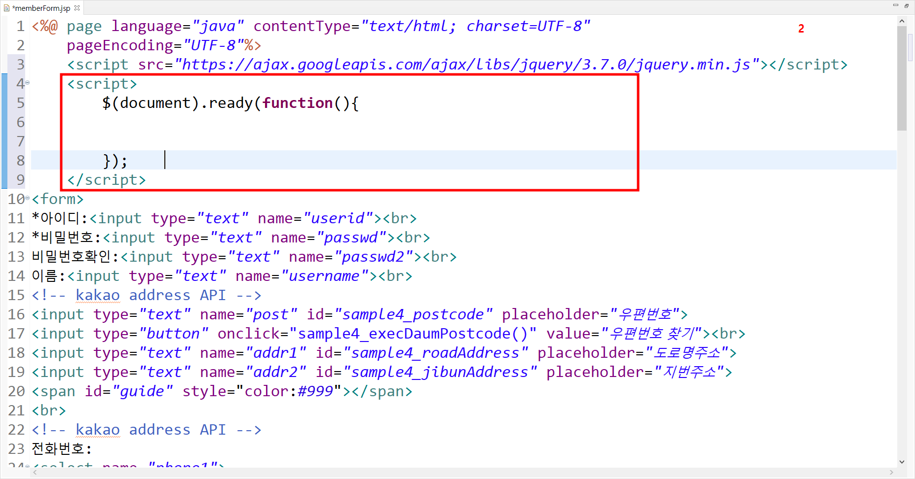
Task: Click the blue overview ruler marker
Action: coord(911,47)
